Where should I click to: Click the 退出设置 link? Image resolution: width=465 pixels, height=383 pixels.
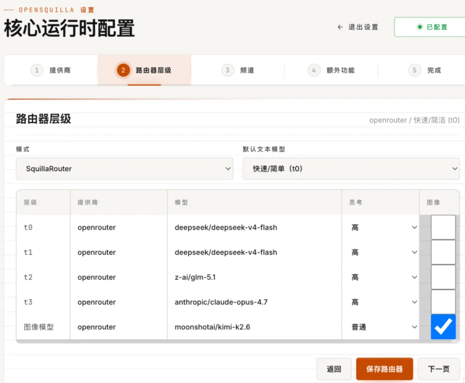(x=358, y=27)
